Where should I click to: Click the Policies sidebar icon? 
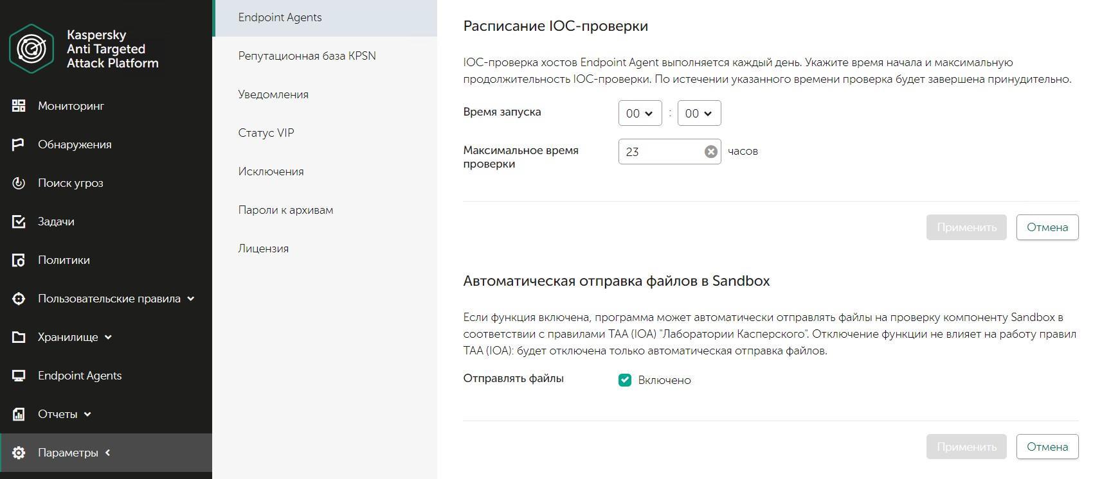[19, 260]
